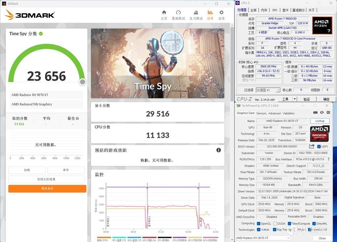
Task: Switch to CPU-Z 内存 tab
Action: (x=264, y=10)
